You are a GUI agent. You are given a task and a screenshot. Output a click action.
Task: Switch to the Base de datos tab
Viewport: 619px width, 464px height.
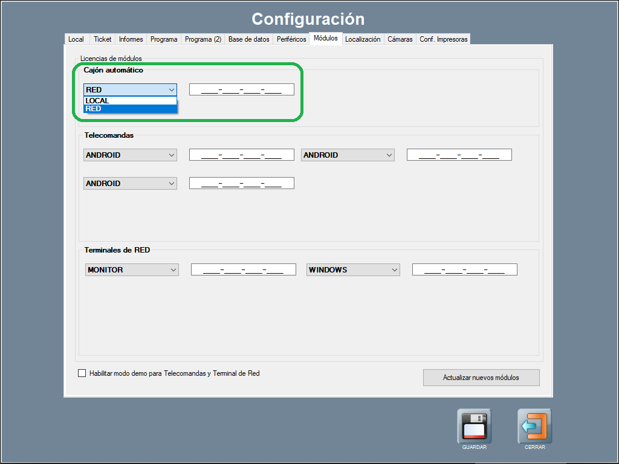248,39
